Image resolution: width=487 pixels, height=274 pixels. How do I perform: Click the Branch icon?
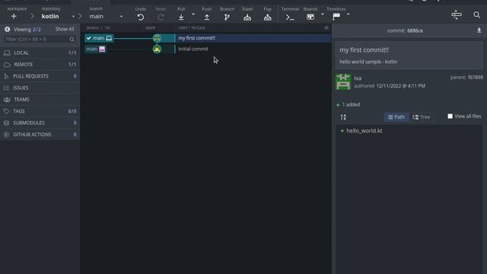coord(227,17)
